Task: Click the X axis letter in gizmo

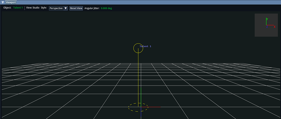Action: [274, 27]
